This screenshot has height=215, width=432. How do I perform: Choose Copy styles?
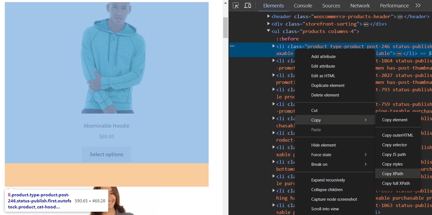[x=398, y=164]
